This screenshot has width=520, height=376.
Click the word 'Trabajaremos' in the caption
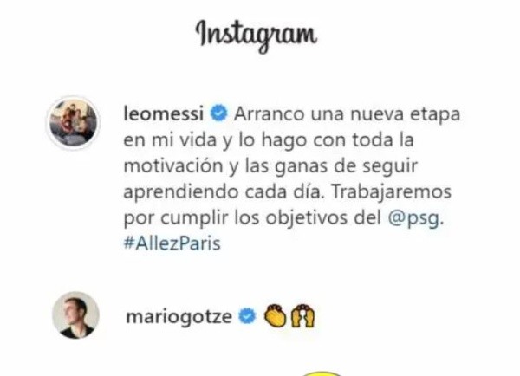[392, 191]
